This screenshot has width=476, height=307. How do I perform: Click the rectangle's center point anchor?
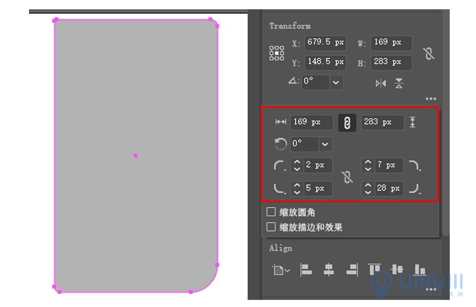pos(136,156)
